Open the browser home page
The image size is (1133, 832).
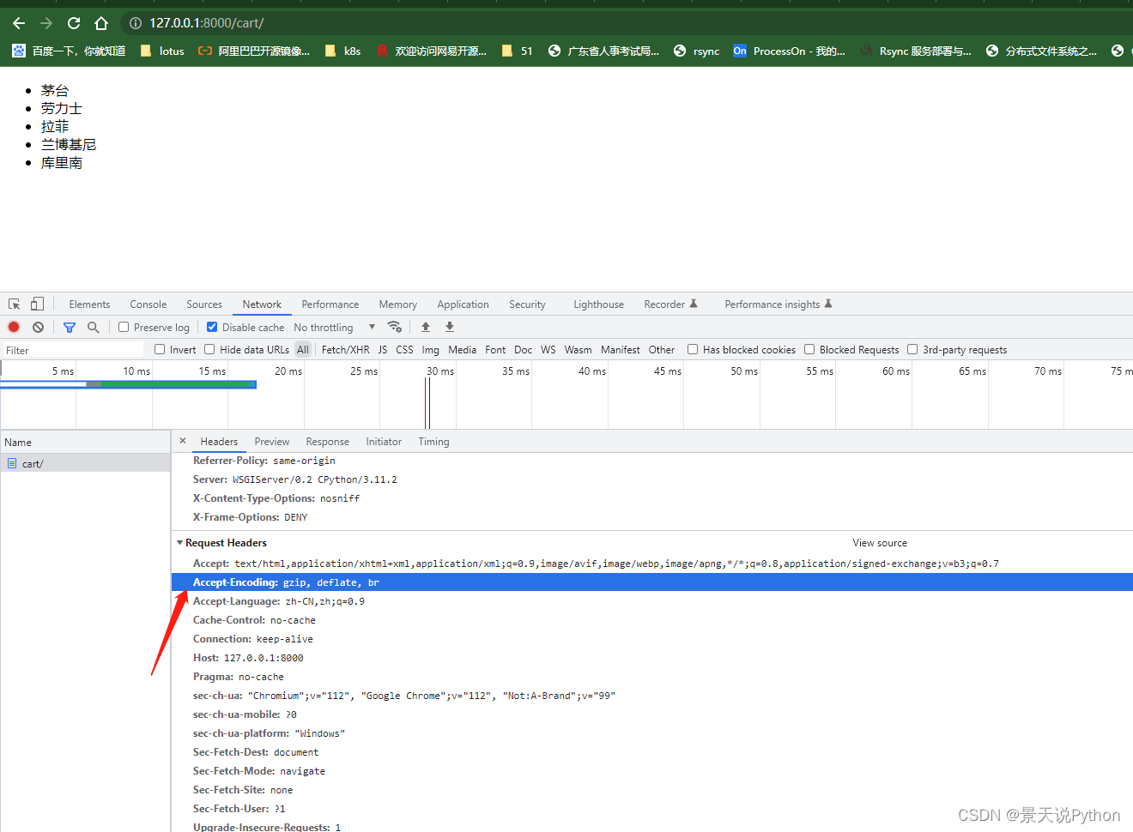[101, 23]
